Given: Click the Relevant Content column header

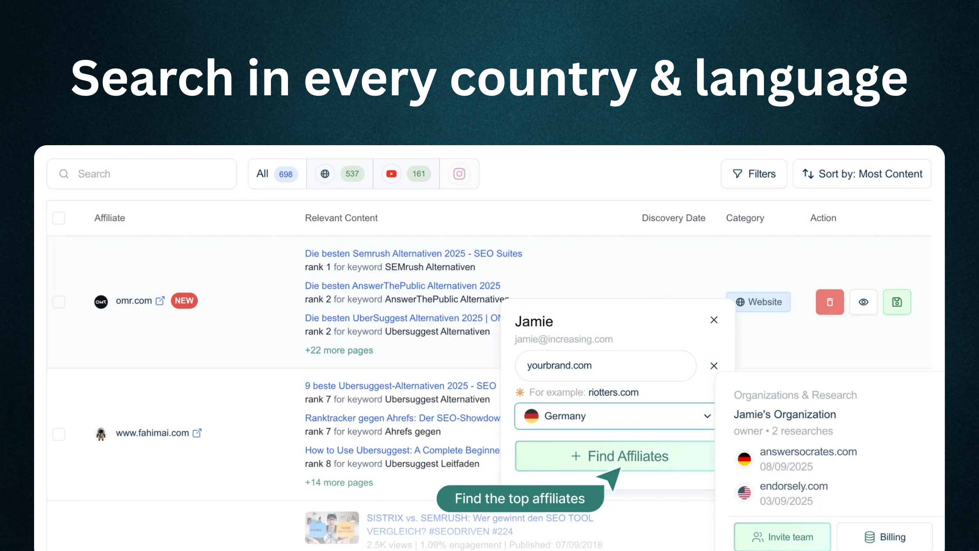Looking at the screenshot, I should pos(341,218).
